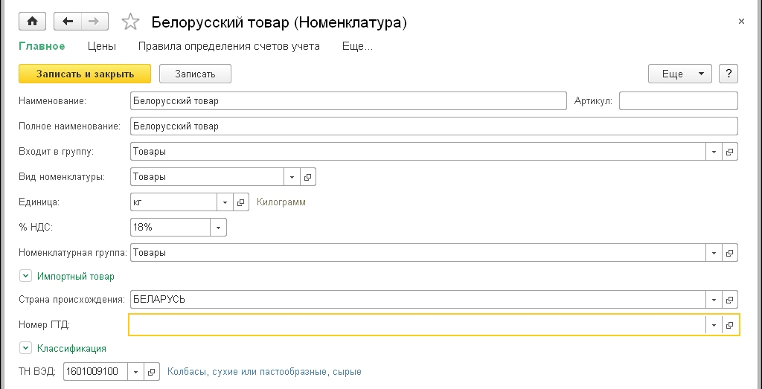
Task: Collapse the Классификация section
Action: tap(25, 348)
